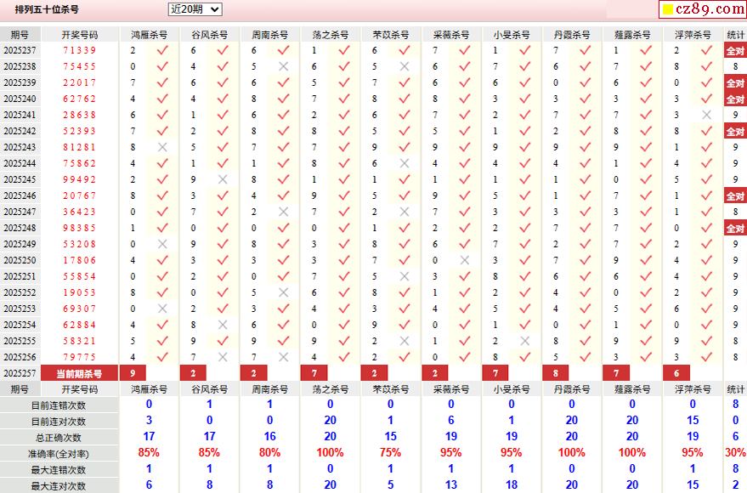Click the 全对 badge in row 2025242
Viewport: 747px width, 493px height.
(735, 132)
